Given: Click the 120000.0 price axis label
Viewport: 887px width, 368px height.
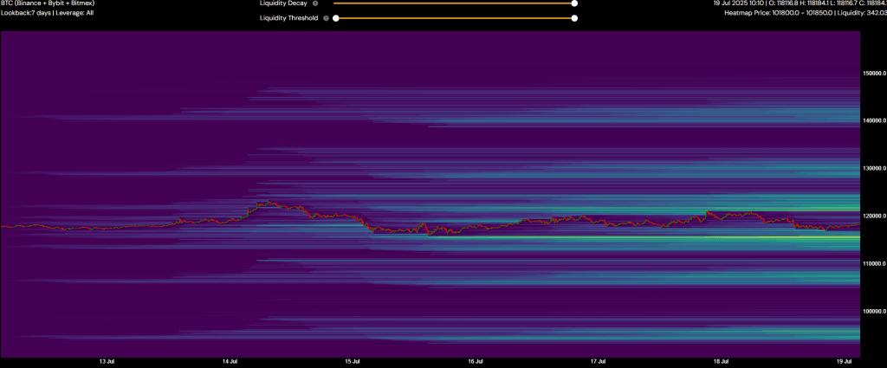Looking at the screenshot, I should [873, 216].
